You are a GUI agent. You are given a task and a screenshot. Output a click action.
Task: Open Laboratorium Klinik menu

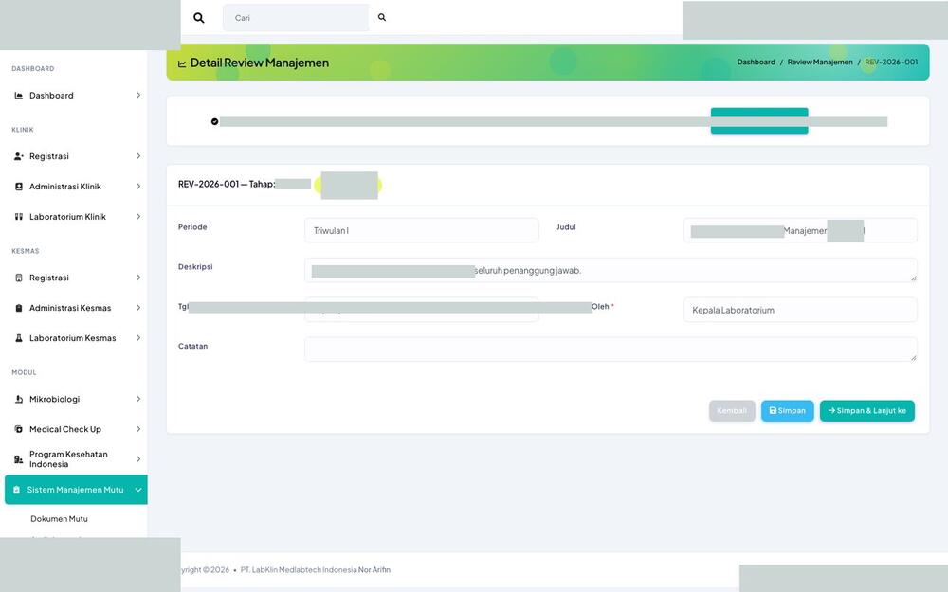(x=76, y=217)
